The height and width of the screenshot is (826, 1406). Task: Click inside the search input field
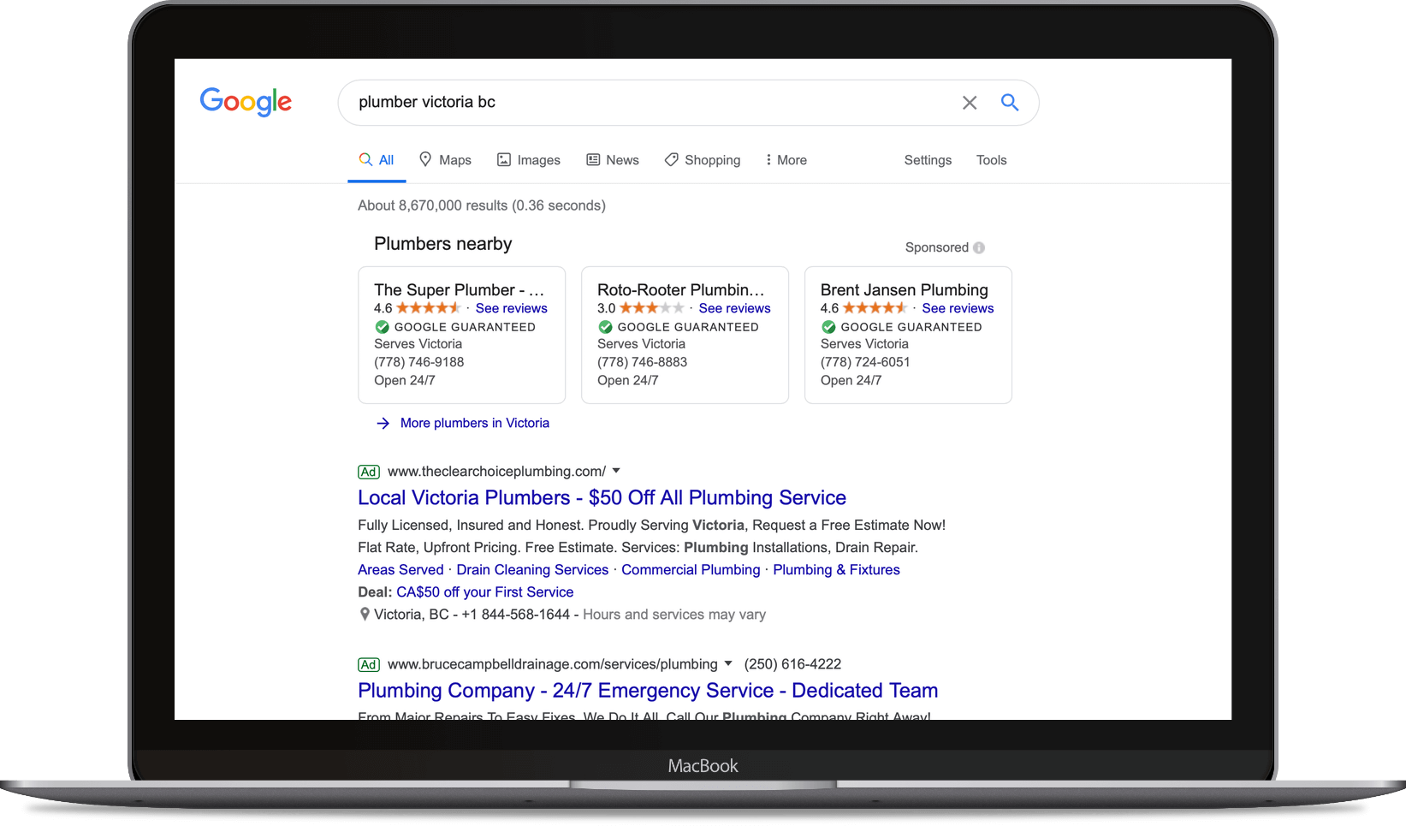599,102
